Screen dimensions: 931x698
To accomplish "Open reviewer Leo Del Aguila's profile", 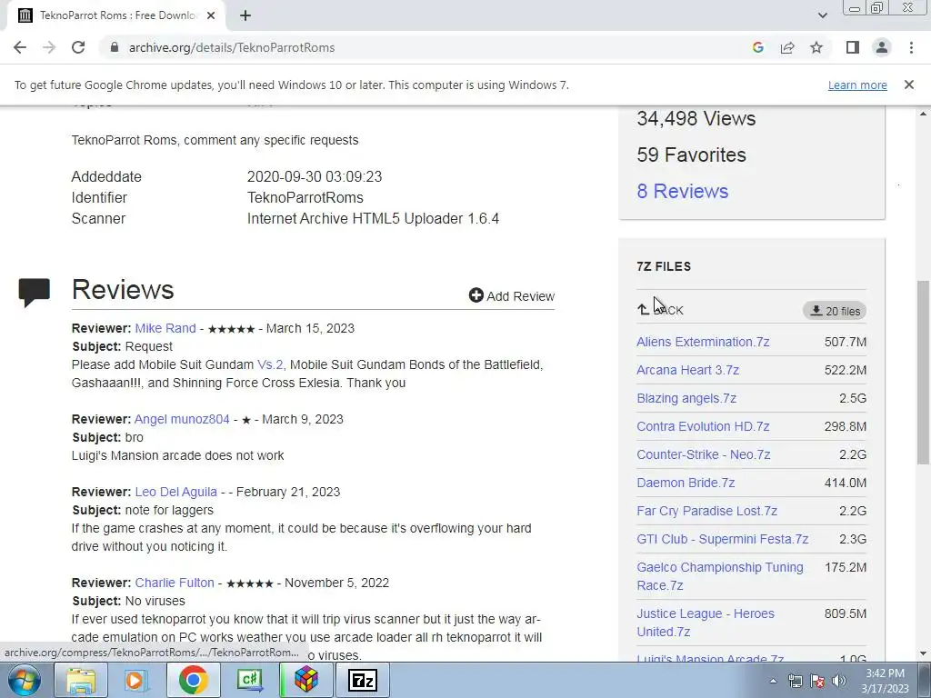I will (175, 492).
